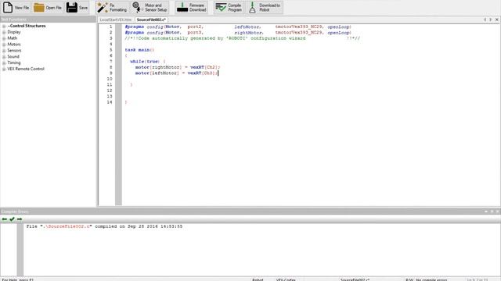Click line 1 pragma leftMotor code
This screenshot has width=501, height=281.
[238, 27]
